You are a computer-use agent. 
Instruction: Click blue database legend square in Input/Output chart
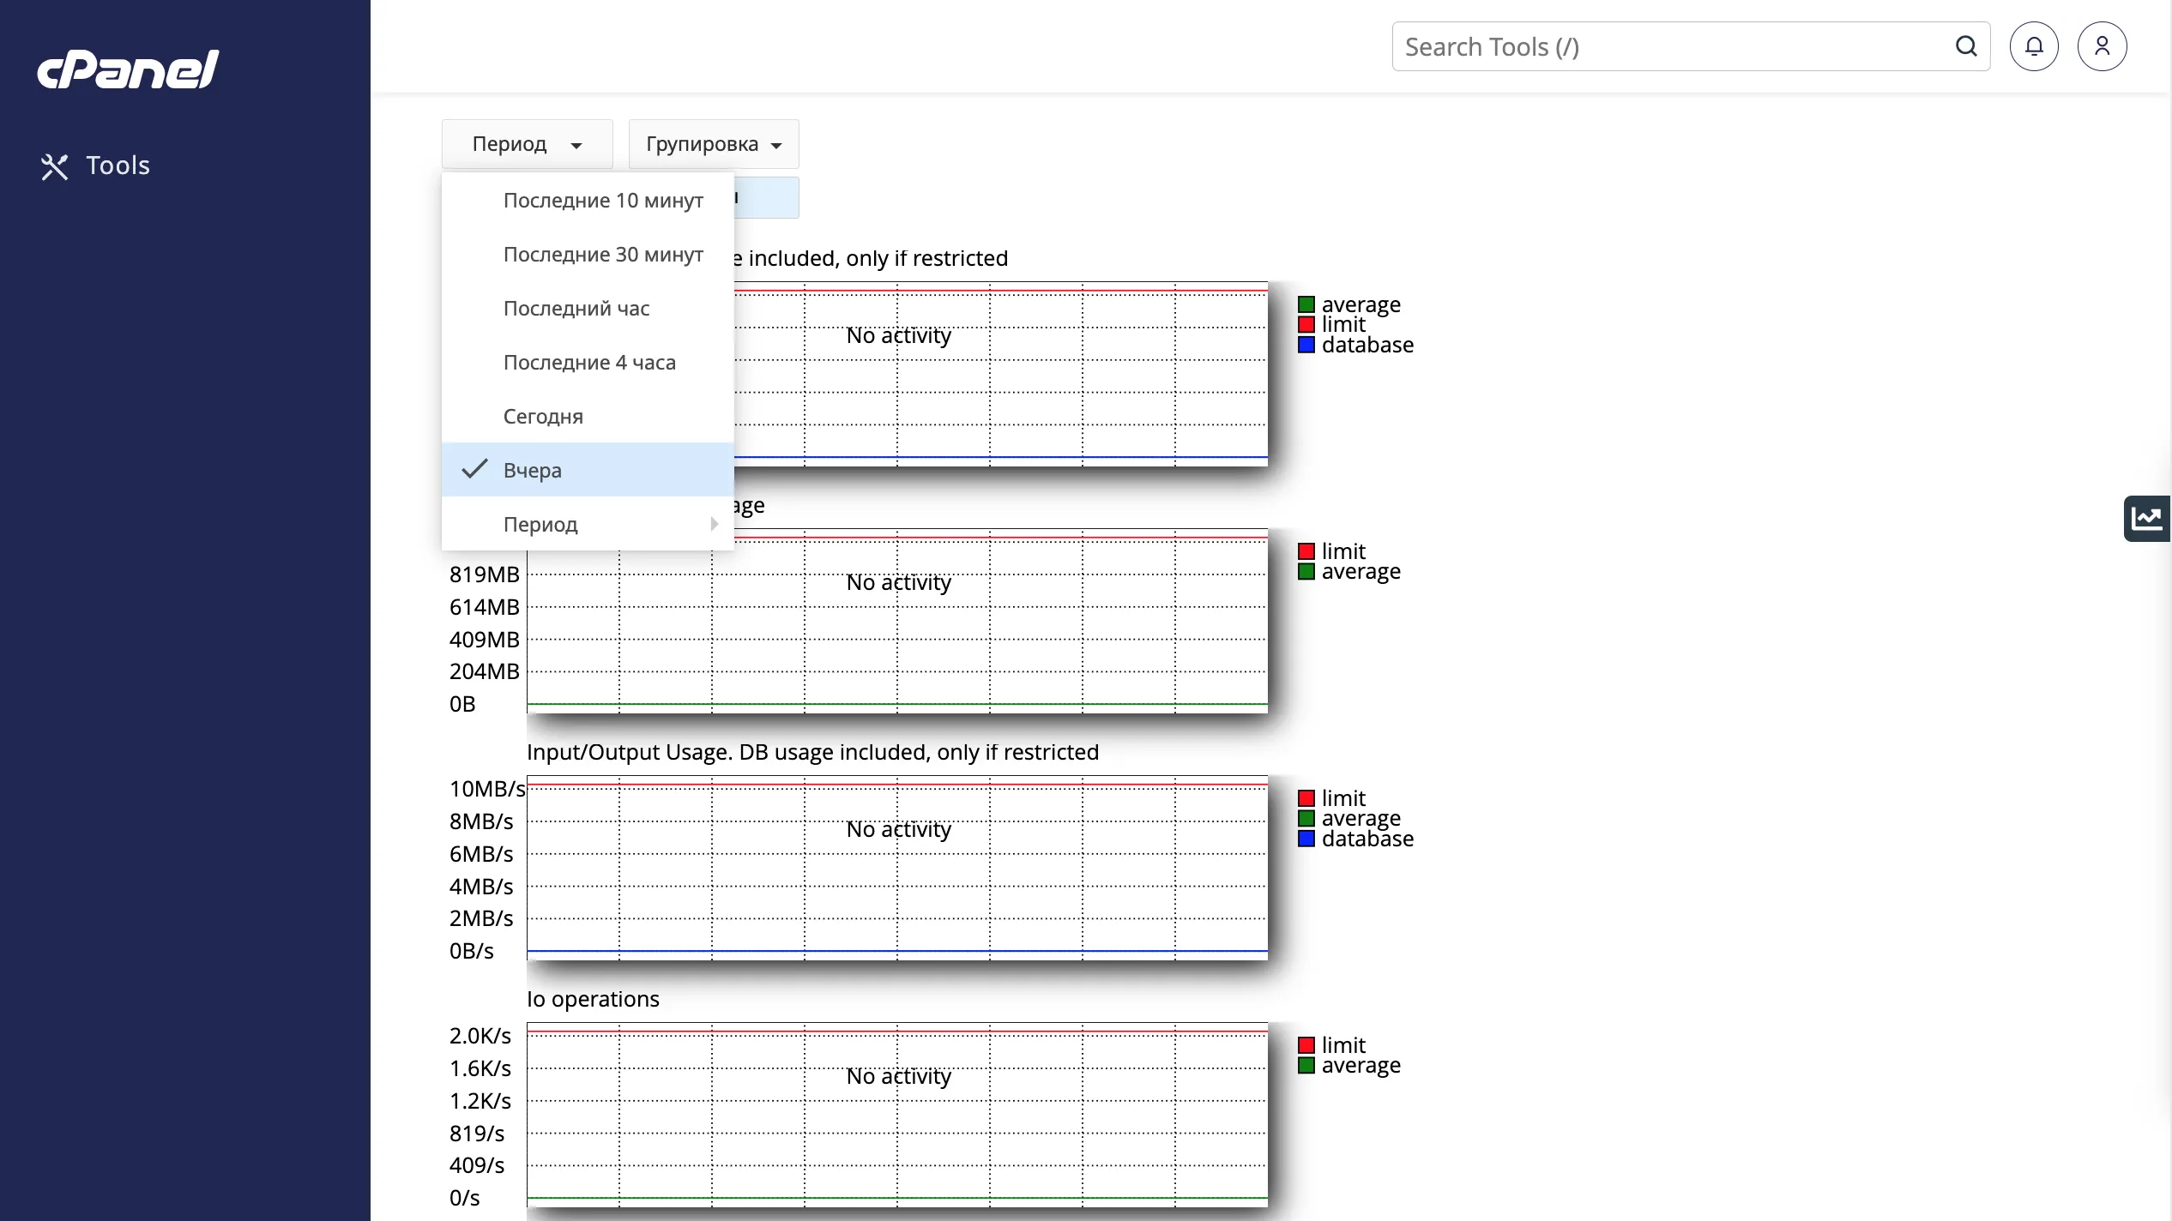click(1306, 839)
